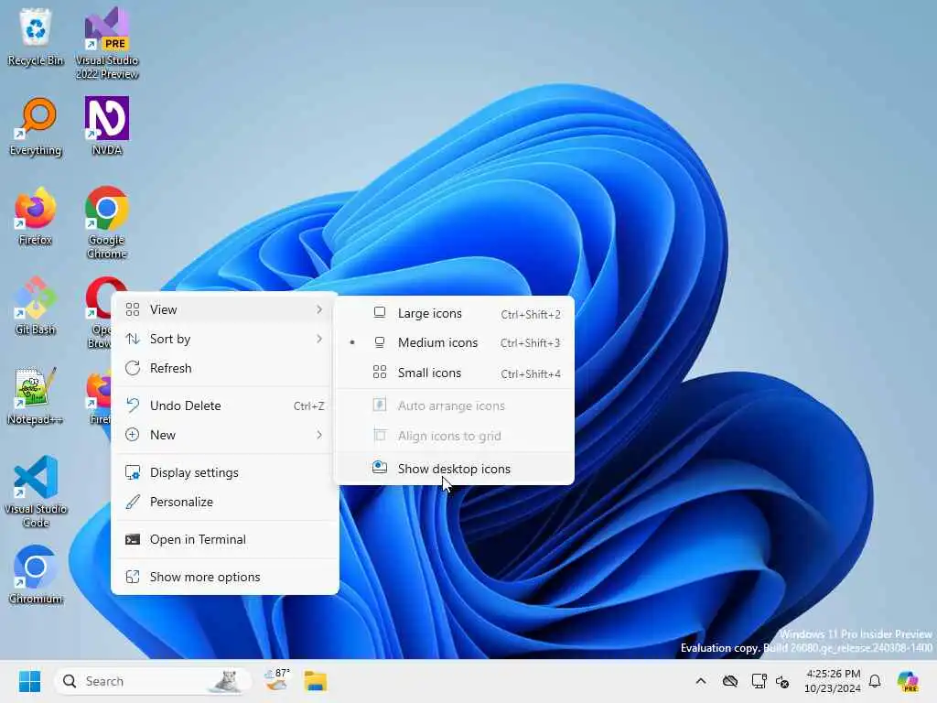Select the Everything search desktop icon
Image resolution: width=937 pixels, height=703 pixels.
click(x=36, y=126)
